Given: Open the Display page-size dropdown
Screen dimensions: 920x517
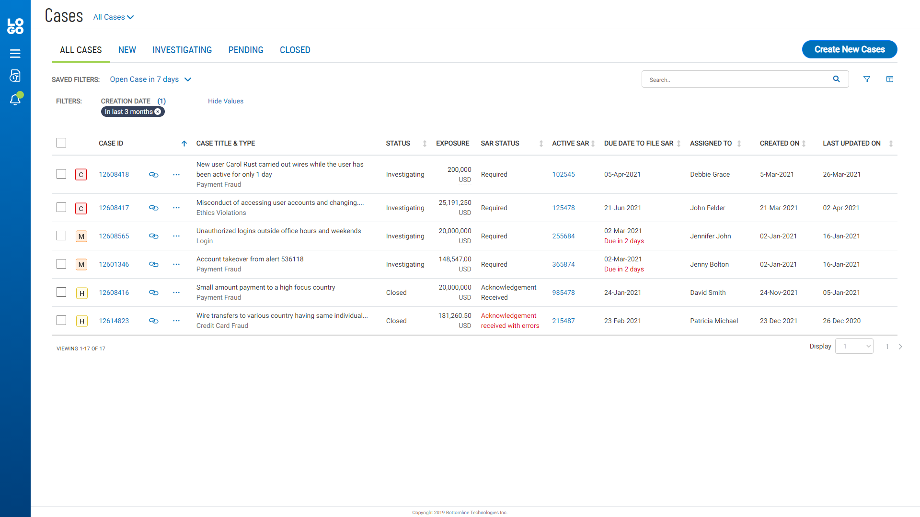Looking at the screenshot, I should (854, 346).
